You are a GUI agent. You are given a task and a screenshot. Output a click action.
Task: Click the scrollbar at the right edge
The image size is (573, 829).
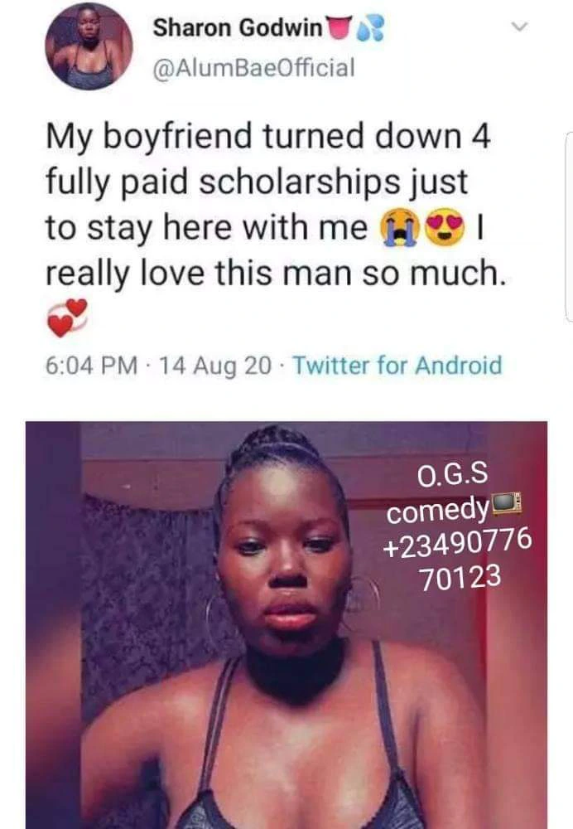coord(569,226)
